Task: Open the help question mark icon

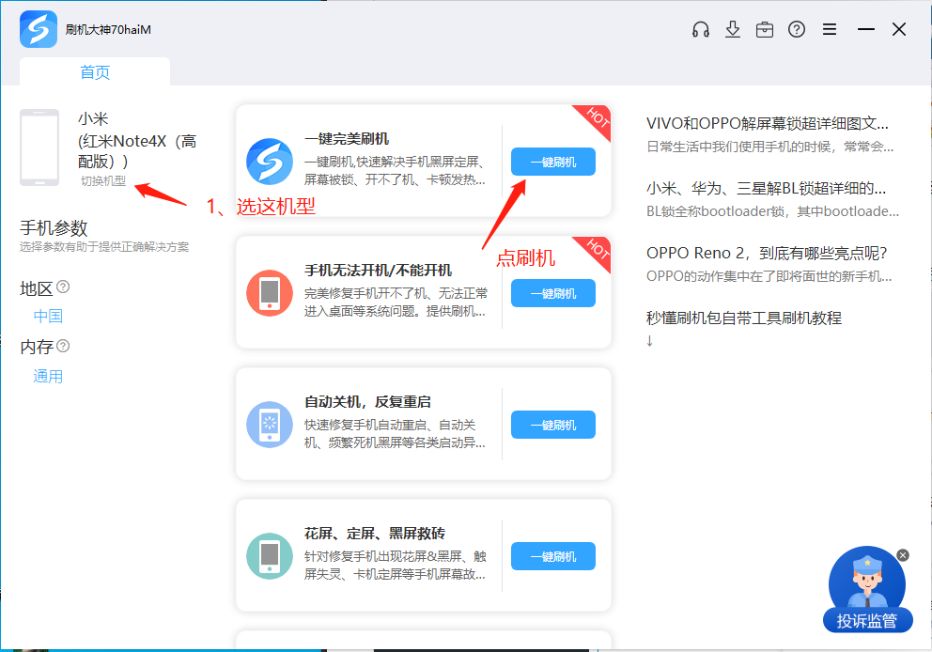Action: [797, 29]
